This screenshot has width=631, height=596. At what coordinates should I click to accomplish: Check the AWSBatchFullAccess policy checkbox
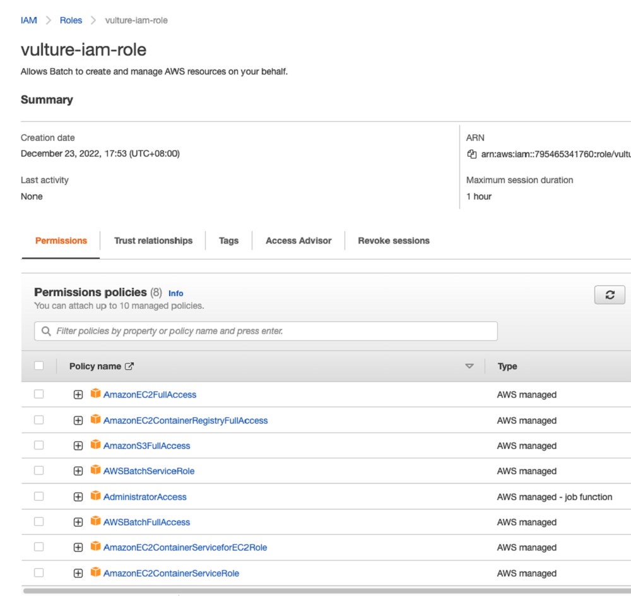point(39,521)
